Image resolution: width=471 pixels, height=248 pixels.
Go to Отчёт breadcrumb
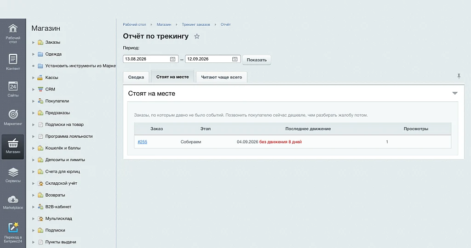pos(225,25)
